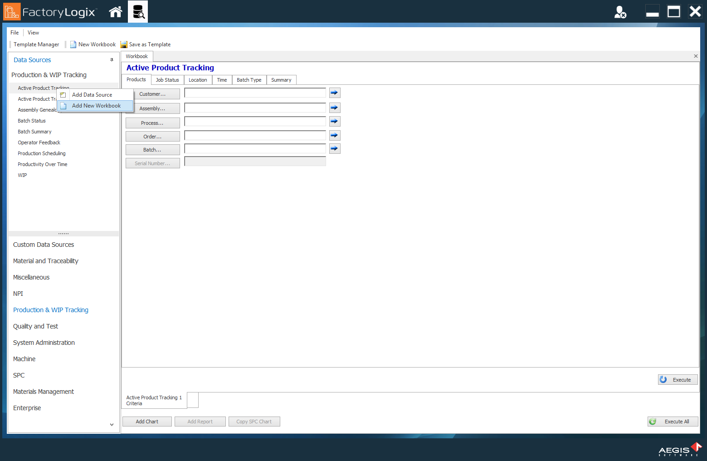Switch to the Job Status tab
Screen dimensions: 707x461
pyautogui.click(x=167, y=79)
